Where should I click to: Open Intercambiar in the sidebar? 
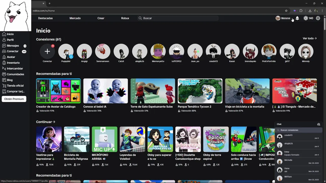pyautogui.click(x=15, y=69)
